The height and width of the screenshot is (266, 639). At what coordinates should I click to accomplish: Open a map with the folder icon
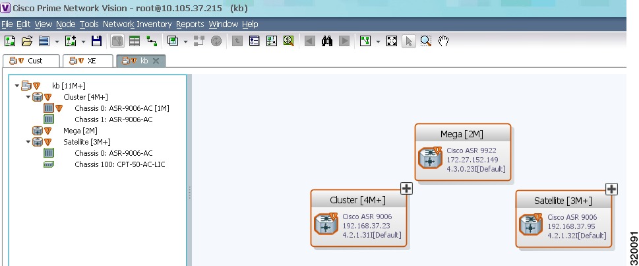coord(27,41)
